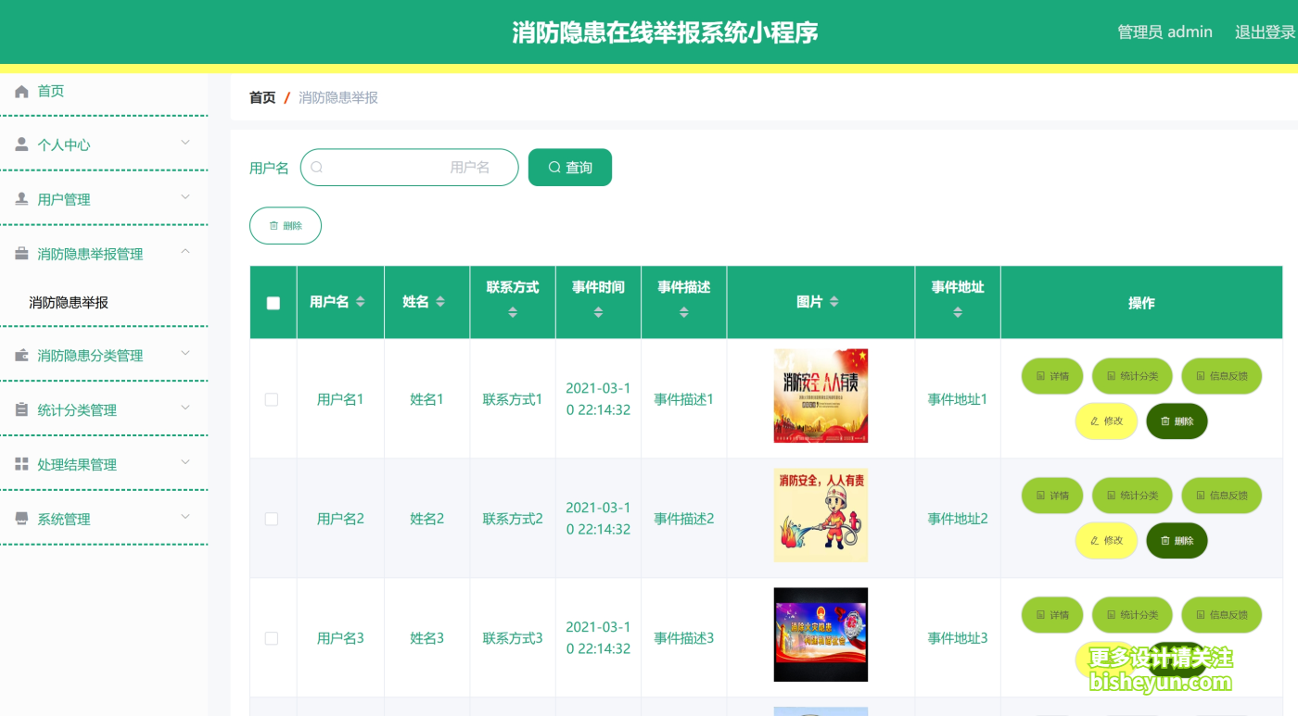The width and height of the screenshot is (1298, 716).
Task: Click the magnifier icon inside the search field
Action: (x=317, y=167)
